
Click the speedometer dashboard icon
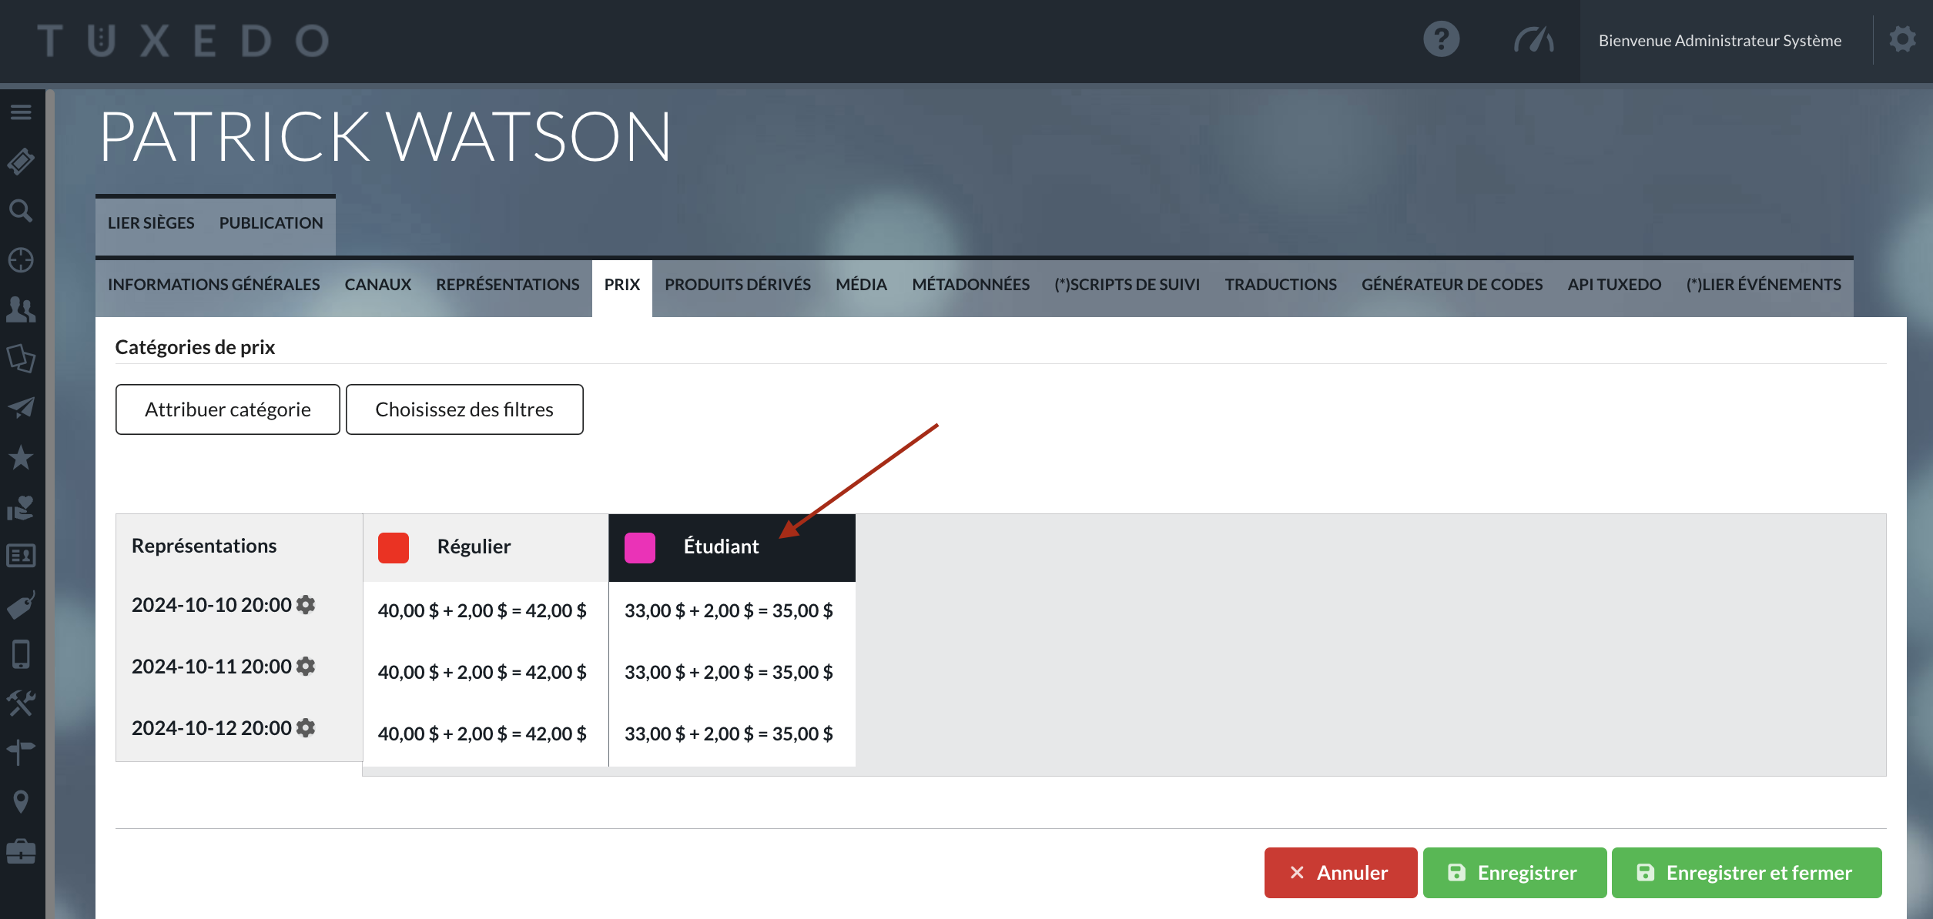coord(1533,39)
